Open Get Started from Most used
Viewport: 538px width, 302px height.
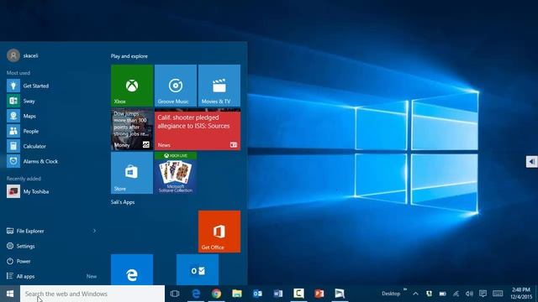pos(51,86)
